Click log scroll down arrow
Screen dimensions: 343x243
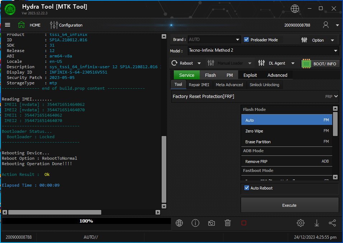(164, 206)
